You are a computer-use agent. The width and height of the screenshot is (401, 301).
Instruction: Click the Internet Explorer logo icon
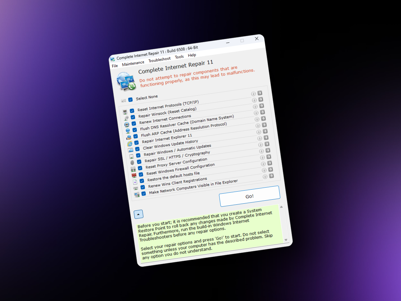(130, 143)
